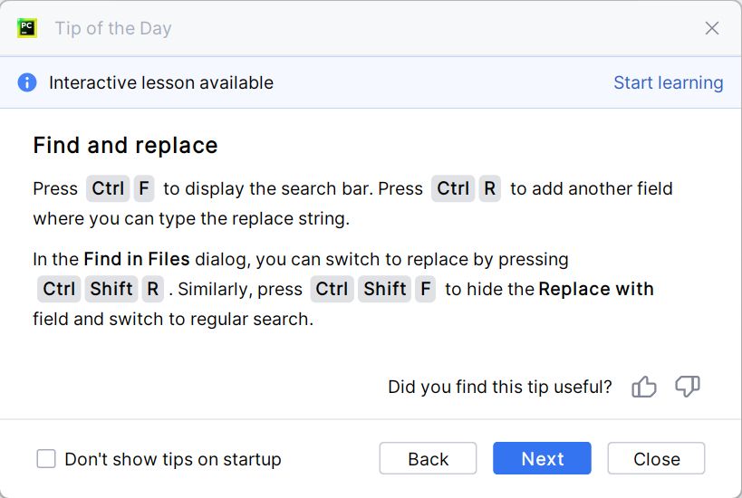
Task: Click the "Did you find this tip useful?" text
Action: coord(499,387)
